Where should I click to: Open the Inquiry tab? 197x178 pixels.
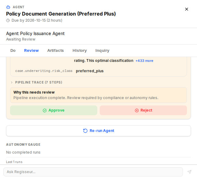102,51
